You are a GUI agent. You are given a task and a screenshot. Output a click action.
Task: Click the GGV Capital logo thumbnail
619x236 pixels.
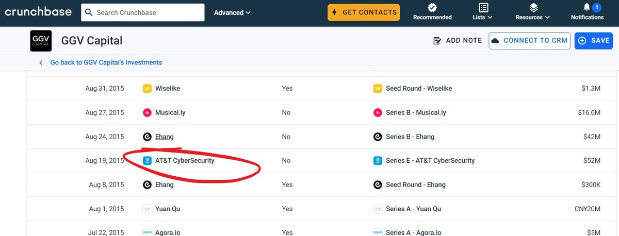41,41
